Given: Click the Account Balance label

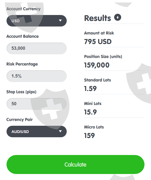Looking at the screenshot, I should coord(22,36).
